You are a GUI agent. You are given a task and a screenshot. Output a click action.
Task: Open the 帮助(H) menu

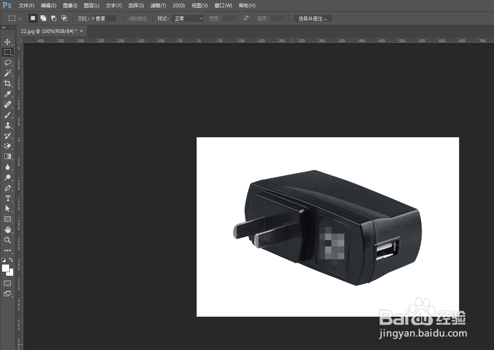(247, 6)
